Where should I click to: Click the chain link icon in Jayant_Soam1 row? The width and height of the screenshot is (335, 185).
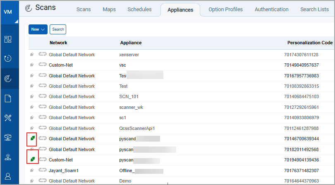43,170
